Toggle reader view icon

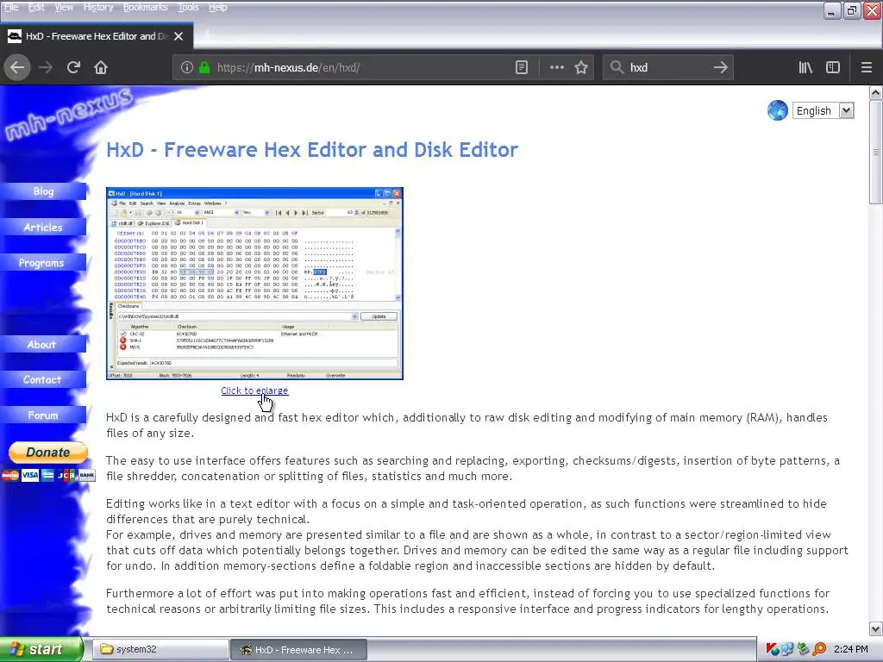point(522,67)
